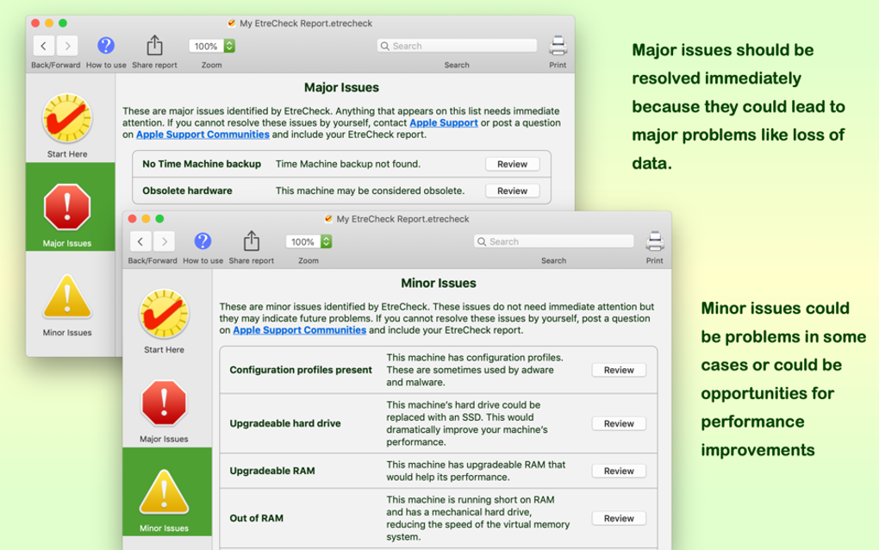Click the Share report icon
This screenshot has width=879, height=550.
pos(154,43)
